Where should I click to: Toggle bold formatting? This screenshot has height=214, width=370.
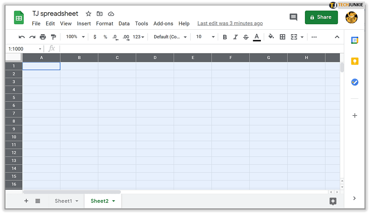pyautogui.click(x=225, y=37)
